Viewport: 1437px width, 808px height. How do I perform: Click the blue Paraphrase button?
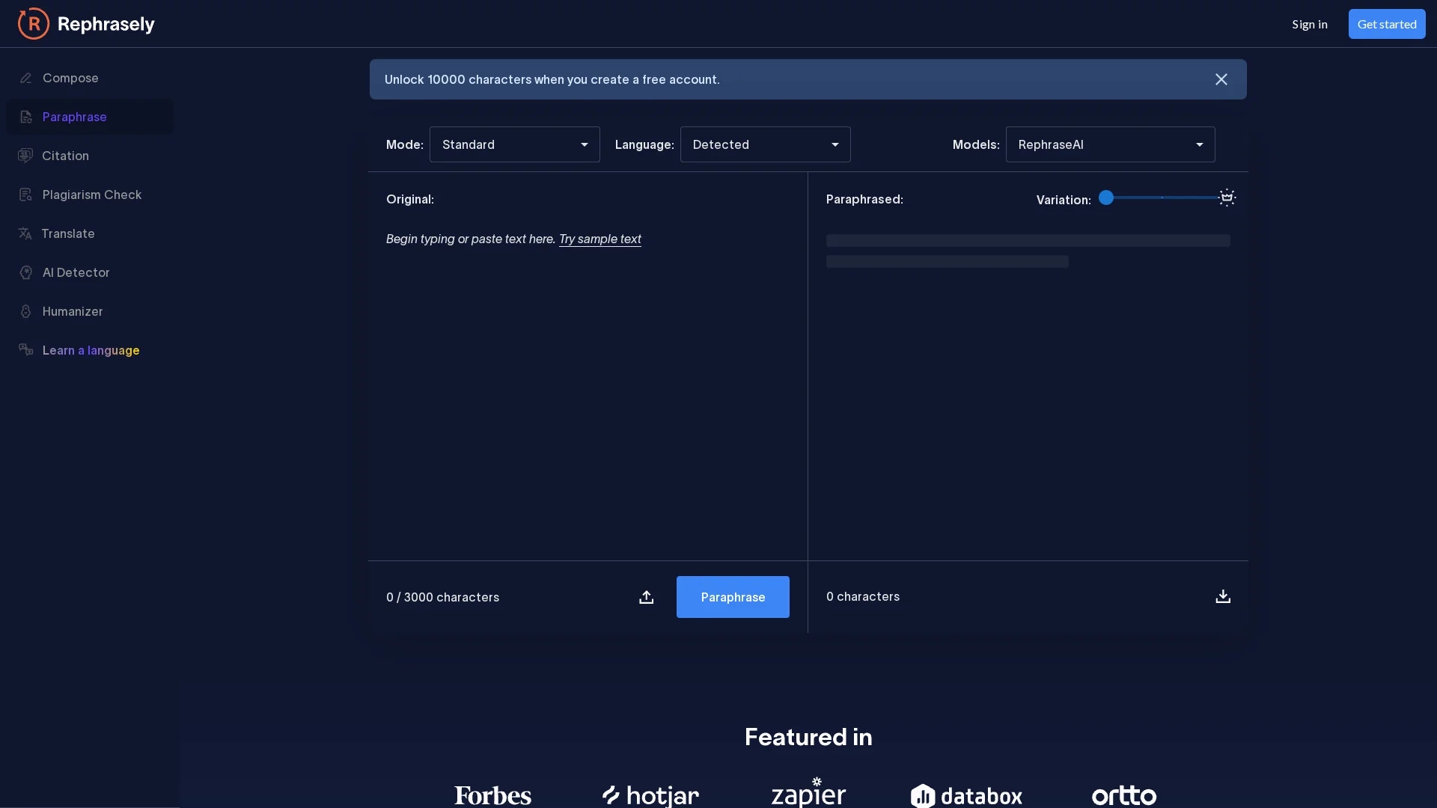pyautogui.click(x=733, y=597)
